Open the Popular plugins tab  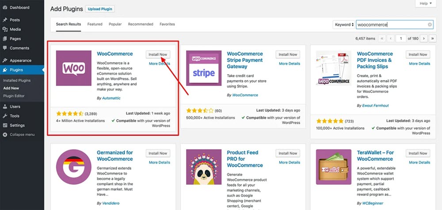pos(115,24)
